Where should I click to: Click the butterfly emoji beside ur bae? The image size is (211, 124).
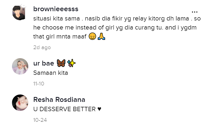pyautogui.click(x=60, y=63)
